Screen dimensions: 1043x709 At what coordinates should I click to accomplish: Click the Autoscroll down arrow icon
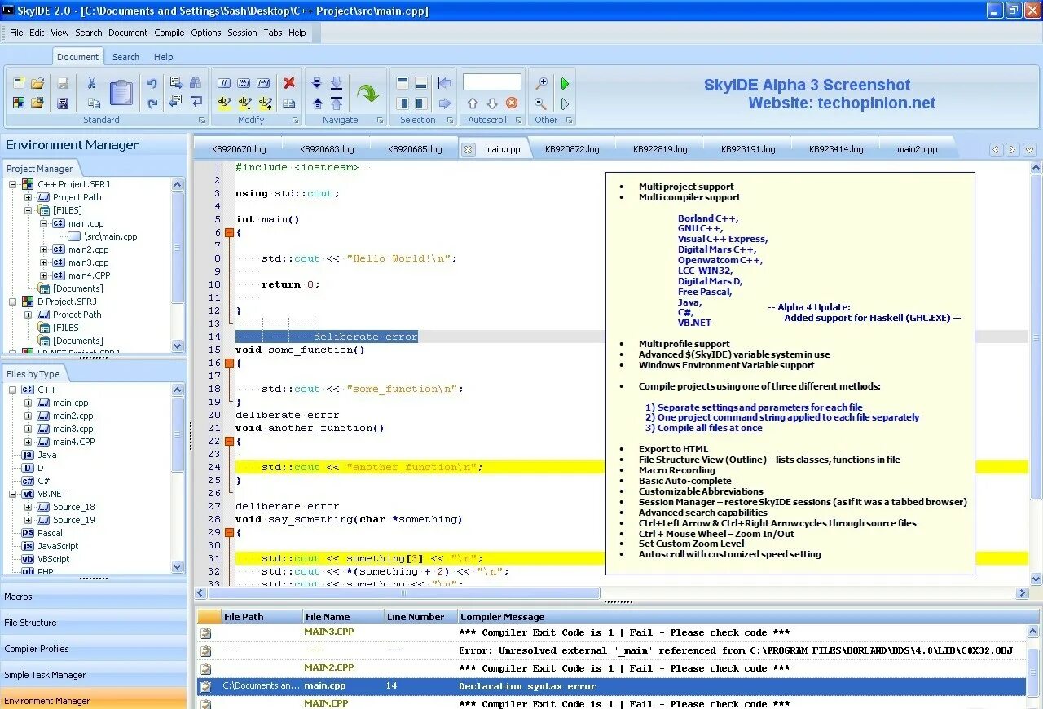tap(492, 103)
